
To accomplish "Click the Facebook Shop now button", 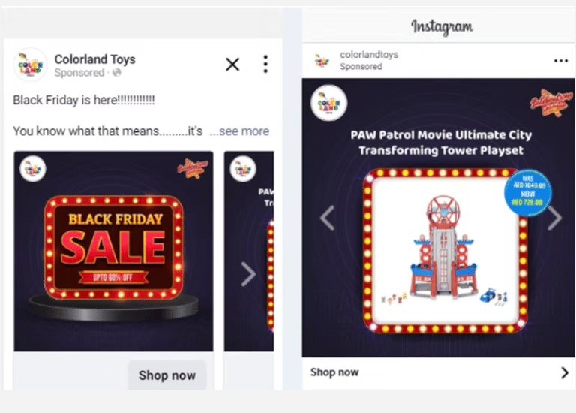I will [x=167, y=375].
